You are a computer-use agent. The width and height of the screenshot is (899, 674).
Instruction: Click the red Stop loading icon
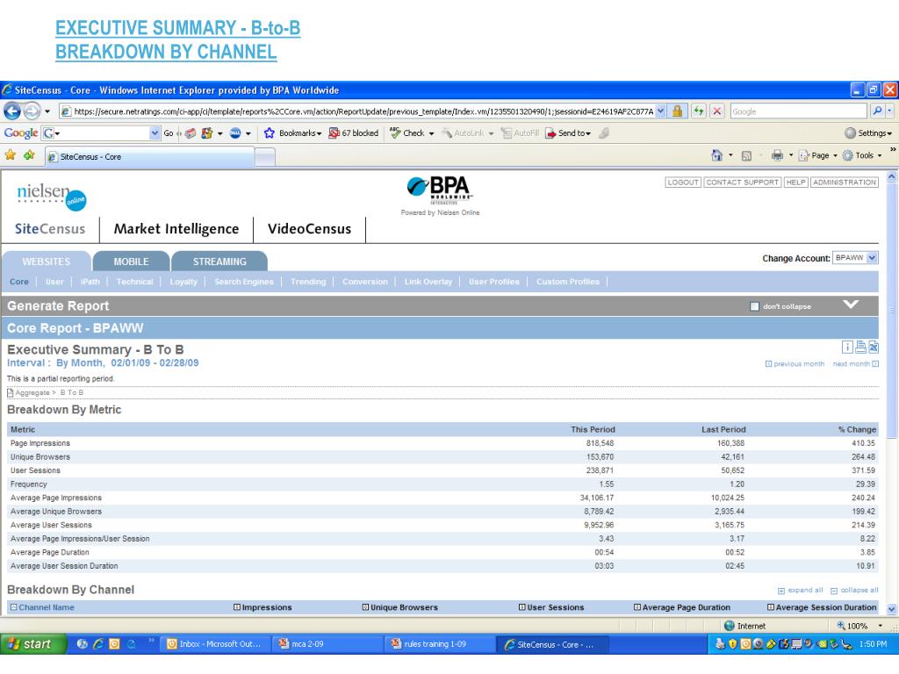click(716, 111)
